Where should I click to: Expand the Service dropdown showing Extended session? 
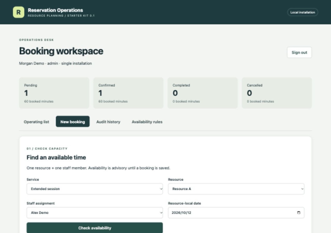tap(95, 189)
